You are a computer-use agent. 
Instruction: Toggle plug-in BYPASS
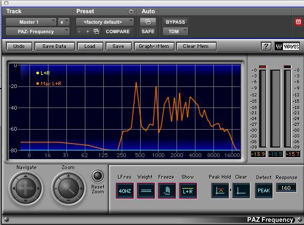coord(175,22)
